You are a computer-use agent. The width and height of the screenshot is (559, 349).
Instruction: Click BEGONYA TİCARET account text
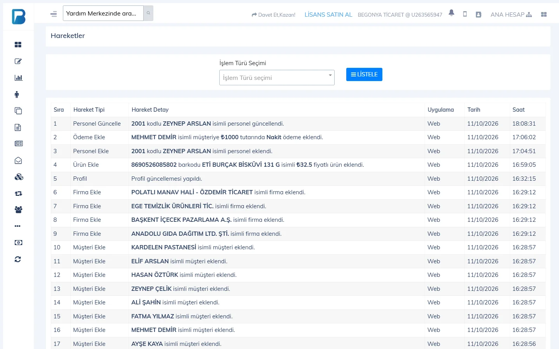[x=400, y=15]
